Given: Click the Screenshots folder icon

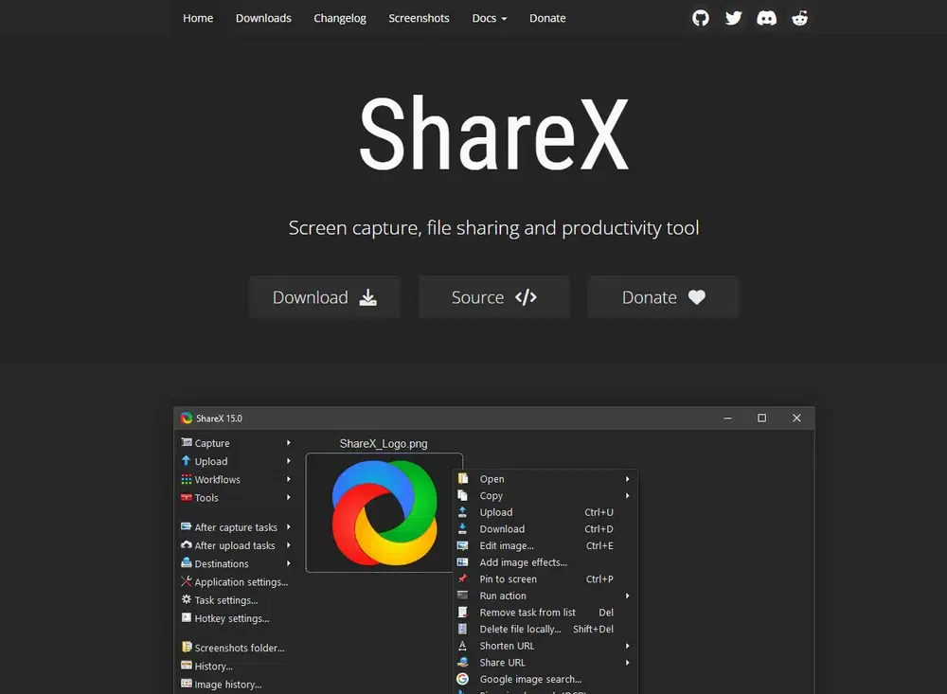Looking at the screenshot, I should coord(187,647).
